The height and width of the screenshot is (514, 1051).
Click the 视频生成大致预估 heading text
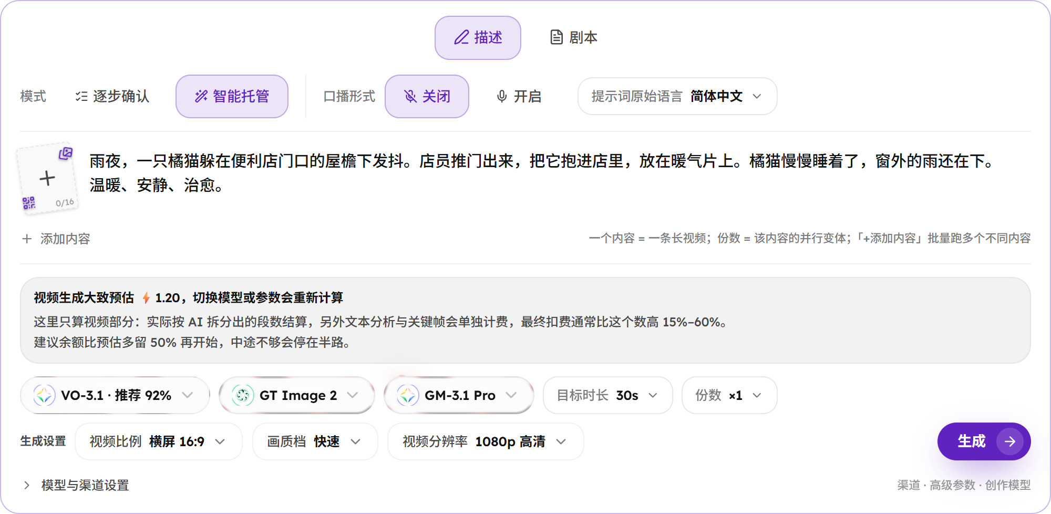pos(84,298)
